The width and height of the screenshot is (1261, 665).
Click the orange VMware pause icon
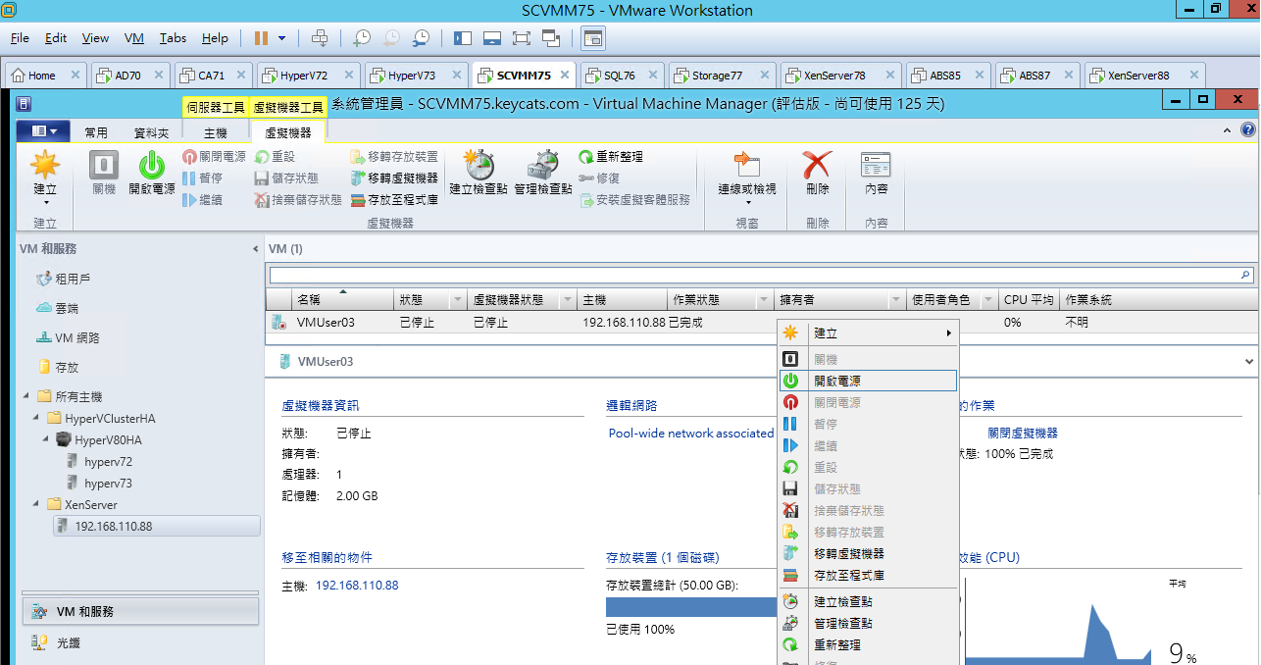point(261,38)
